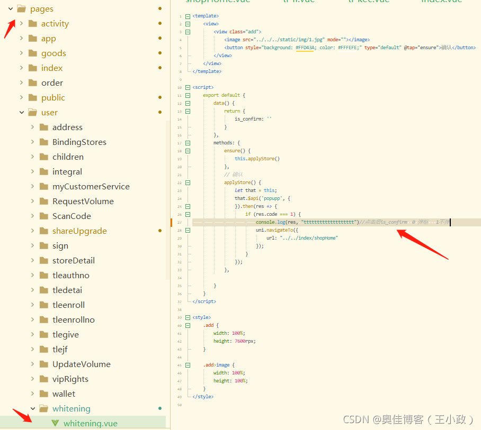481x430 pixels.
Task: Collapse the whitening folder chevron
Action: pos(33,408)
